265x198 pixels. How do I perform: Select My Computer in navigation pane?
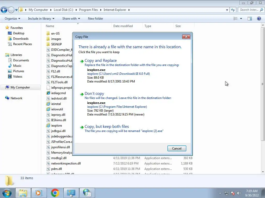20,87
